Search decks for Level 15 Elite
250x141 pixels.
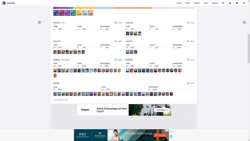point(118,23)
